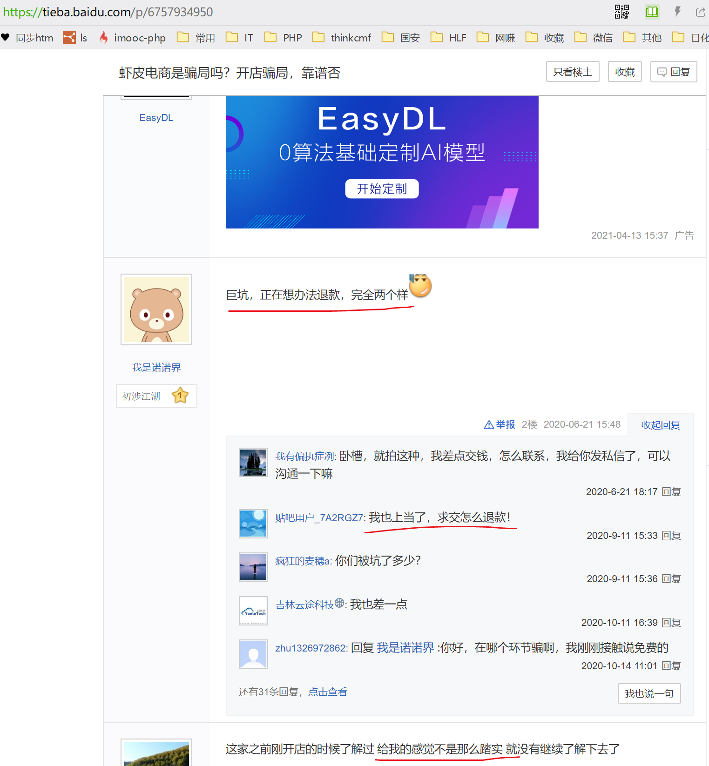
Task: Click the lightning bolt speed icon
Action: tap(677, 12)
